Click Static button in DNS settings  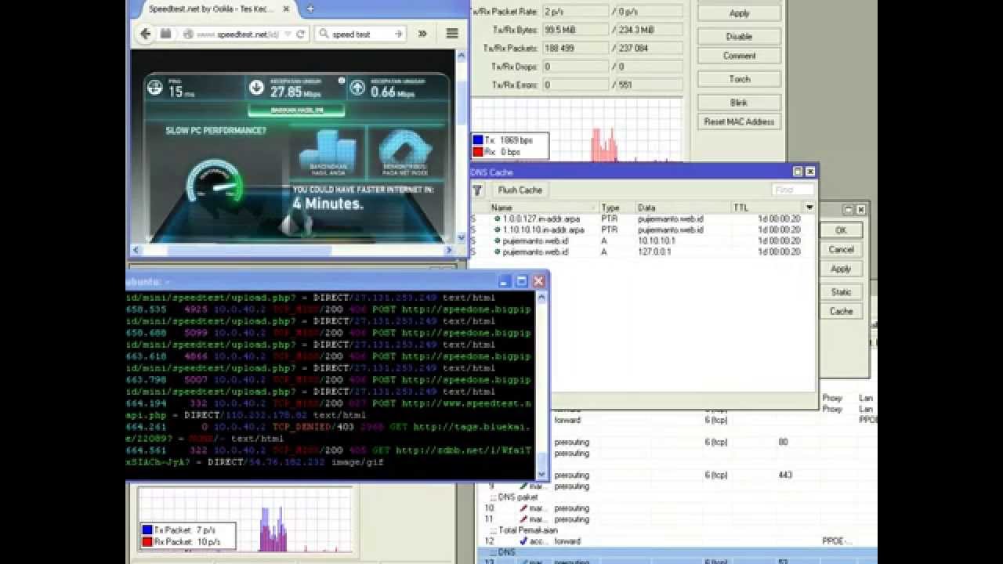(x=841, y=292)
